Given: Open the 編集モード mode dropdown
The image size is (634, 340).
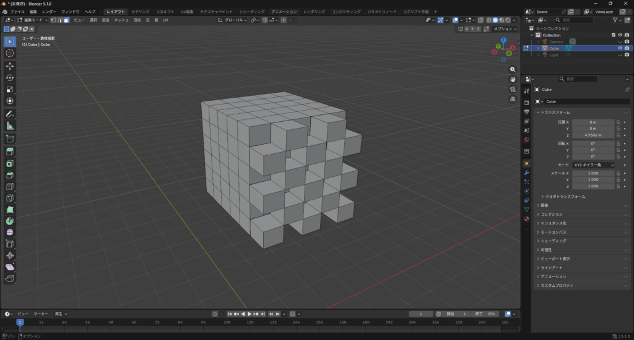Looking at the screenshot, I should tap(35, 20).
